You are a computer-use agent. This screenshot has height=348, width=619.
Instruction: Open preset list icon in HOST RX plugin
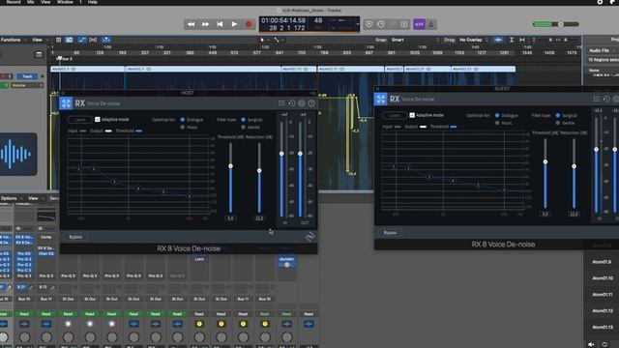coord(281,103)
